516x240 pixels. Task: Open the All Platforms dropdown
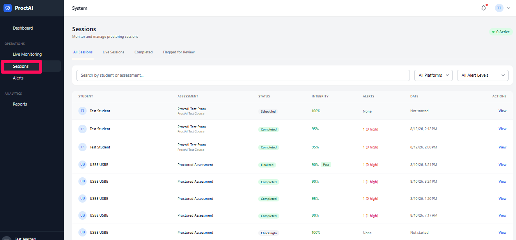(433, 75)
